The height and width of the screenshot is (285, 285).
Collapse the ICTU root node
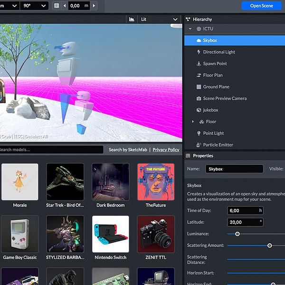[x=190, y=29]
